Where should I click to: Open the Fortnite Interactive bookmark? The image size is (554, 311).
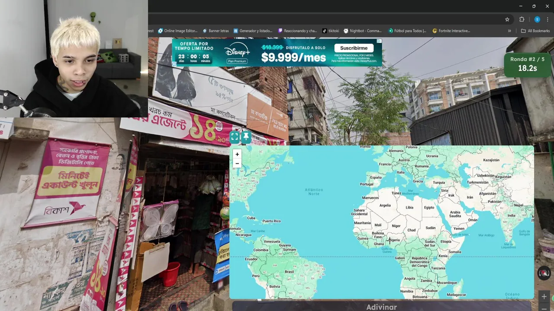451,31
